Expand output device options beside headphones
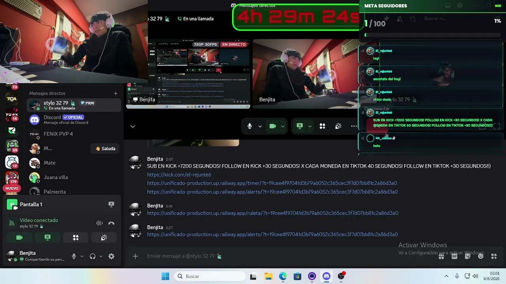 (x=101, y=256)
